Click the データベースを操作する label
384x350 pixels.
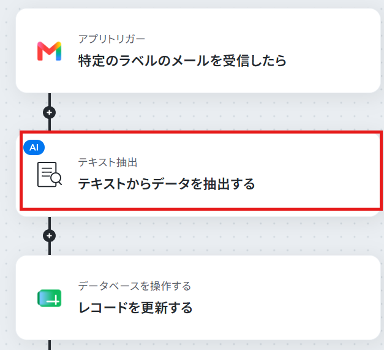pos(135,286)
